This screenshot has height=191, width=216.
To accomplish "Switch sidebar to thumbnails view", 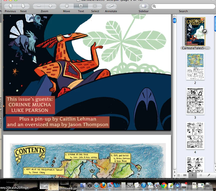I will point(192,175).
